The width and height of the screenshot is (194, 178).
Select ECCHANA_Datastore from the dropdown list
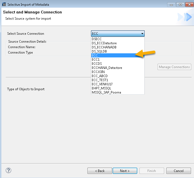point(118,68)
